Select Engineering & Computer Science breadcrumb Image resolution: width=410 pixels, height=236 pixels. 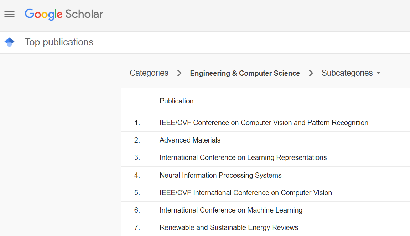[245, 73]
